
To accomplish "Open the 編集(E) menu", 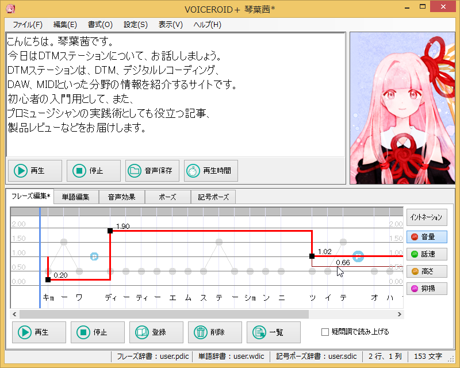I will pos(65,25).
